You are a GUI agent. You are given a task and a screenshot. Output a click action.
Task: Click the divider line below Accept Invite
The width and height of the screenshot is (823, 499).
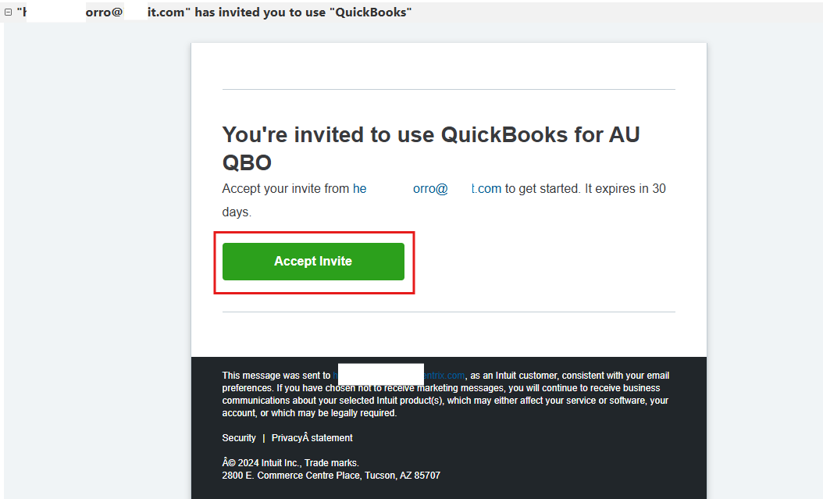(x=448, y=312)
